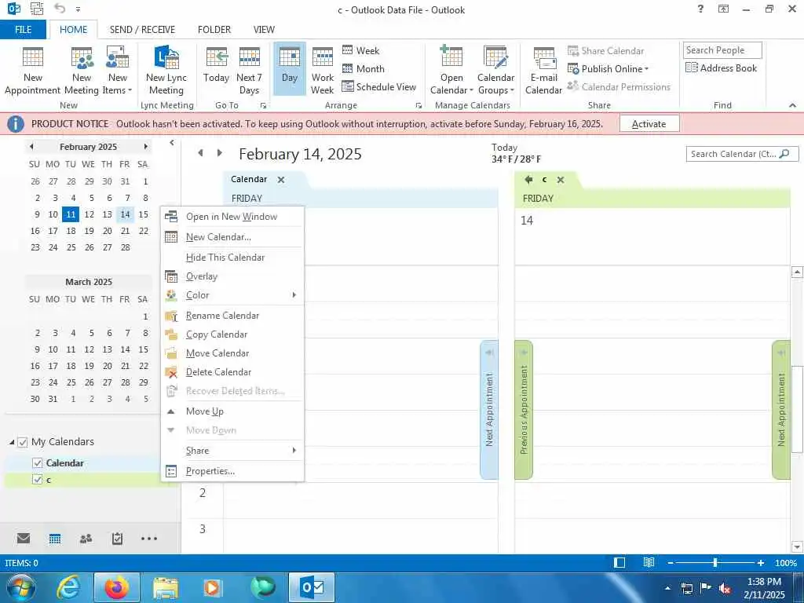Screen dimensions: 804x603
Task: Switch to Schedule View
Action: (379, 86)
